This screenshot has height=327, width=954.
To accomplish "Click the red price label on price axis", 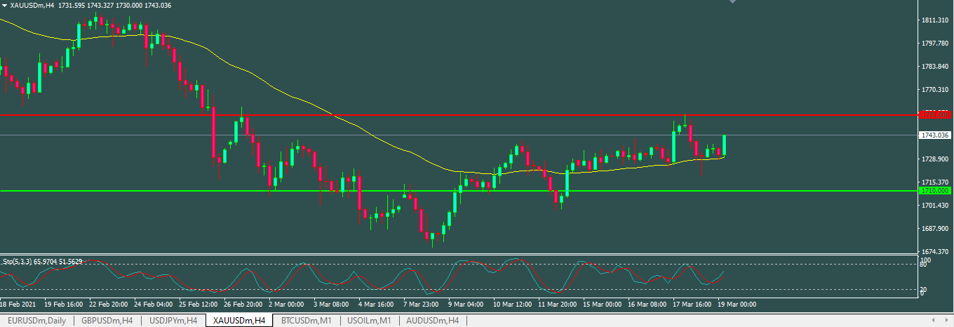I will 934,114.
